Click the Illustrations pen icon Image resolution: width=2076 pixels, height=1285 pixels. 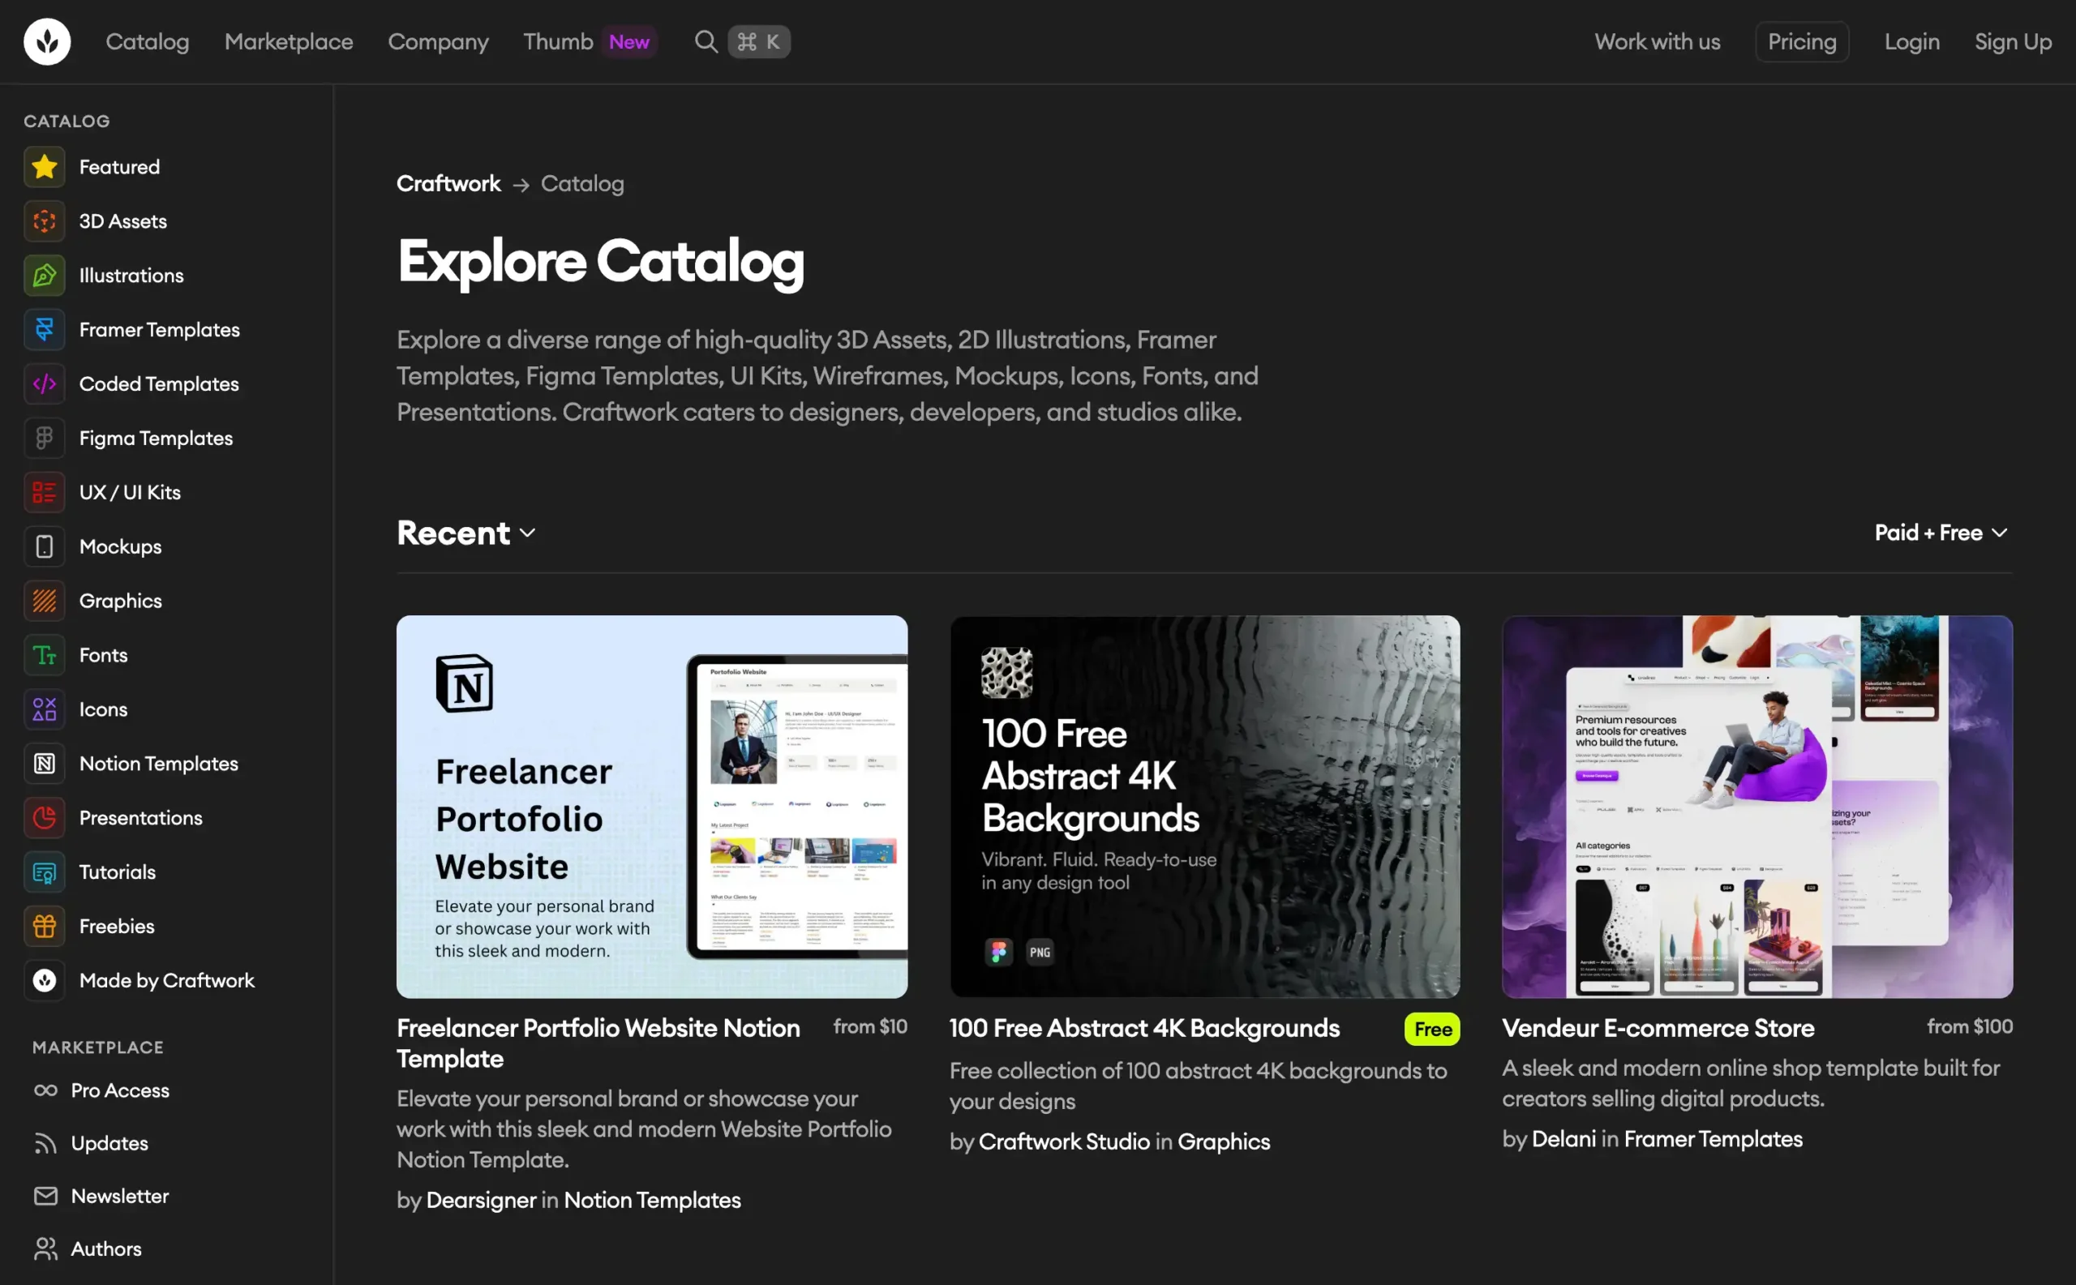click(45, 276)
